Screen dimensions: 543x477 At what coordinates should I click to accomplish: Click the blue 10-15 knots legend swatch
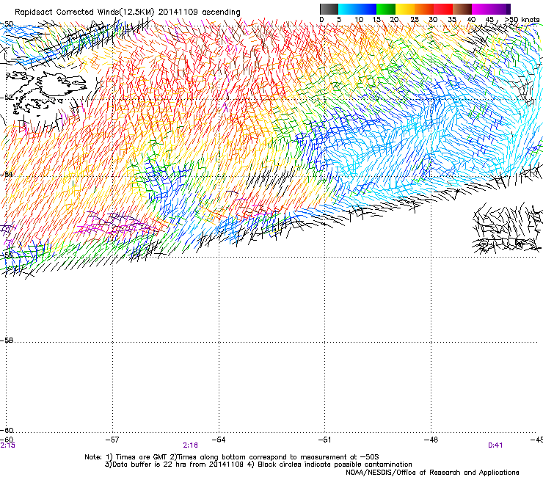tap(367, 9)
